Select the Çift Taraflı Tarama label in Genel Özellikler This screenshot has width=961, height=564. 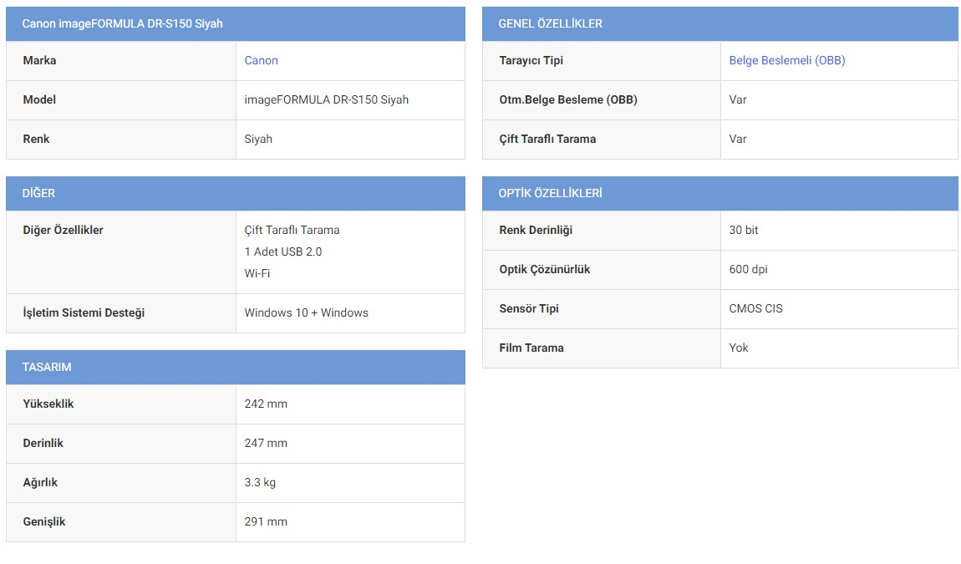pyautogui.click(x=547, y=140)
